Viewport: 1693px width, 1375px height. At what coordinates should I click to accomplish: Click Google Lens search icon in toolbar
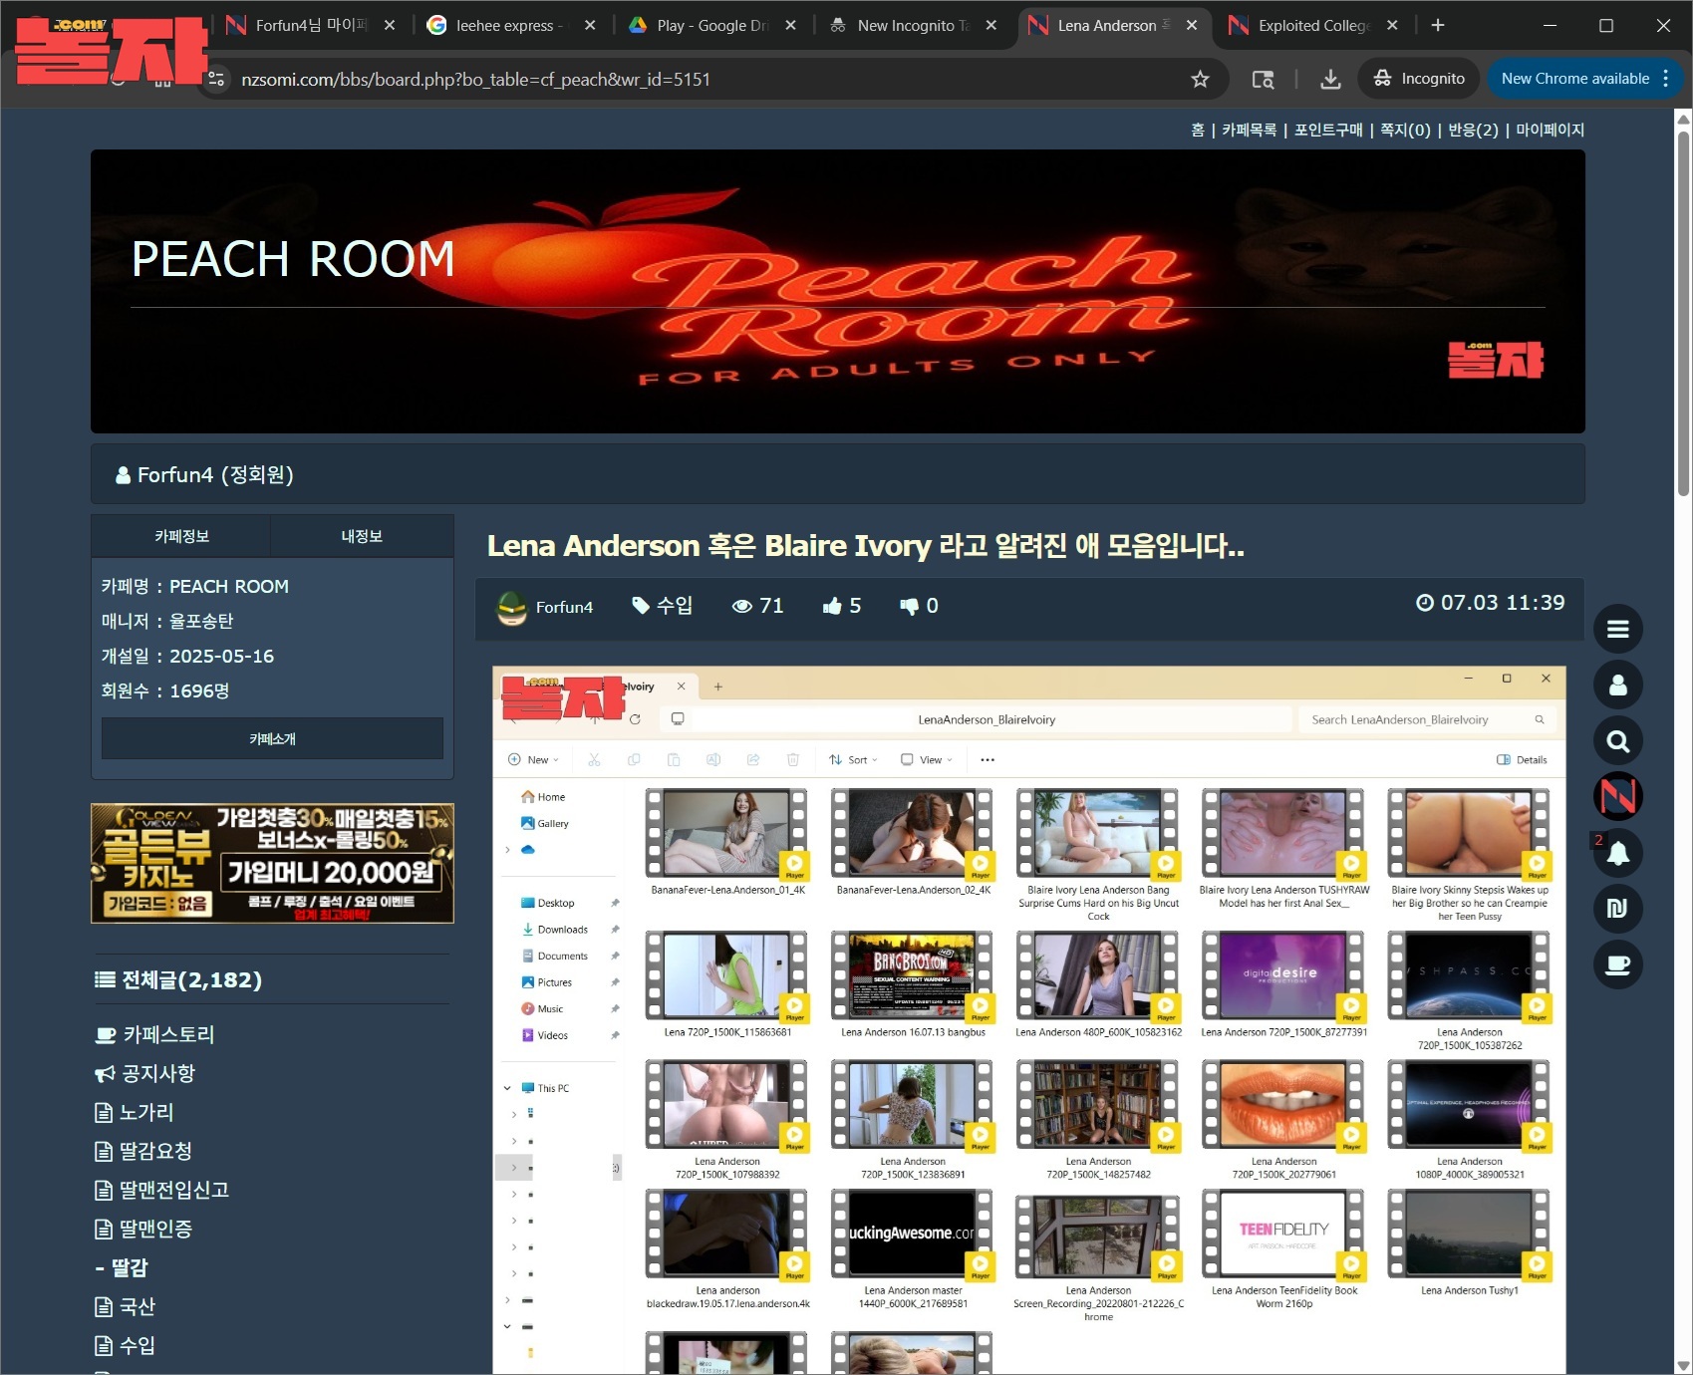[1263, 79]
